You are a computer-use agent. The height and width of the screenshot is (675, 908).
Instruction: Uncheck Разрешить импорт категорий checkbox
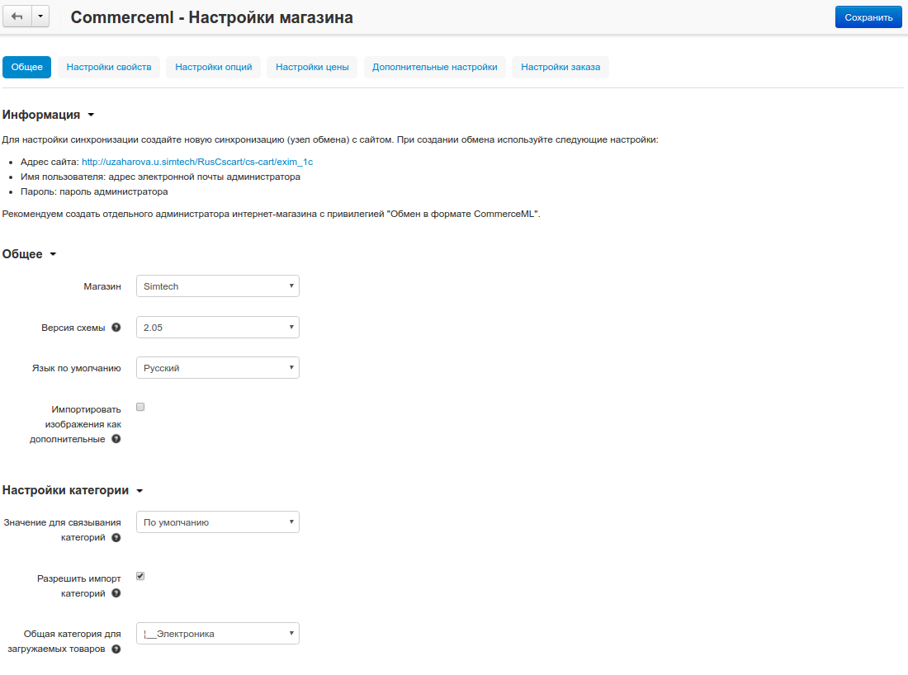[140, 576]
